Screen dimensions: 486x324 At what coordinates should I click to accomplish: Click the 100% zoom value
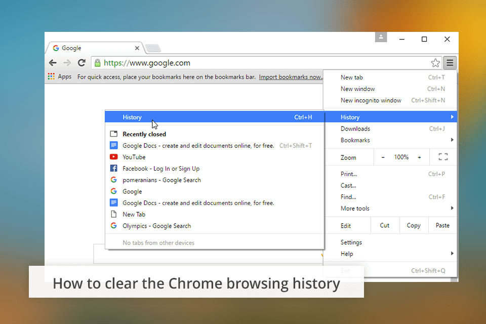tap(401, 157)
